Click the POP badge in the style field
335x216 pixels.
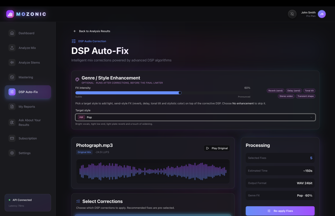click(81, 117)
